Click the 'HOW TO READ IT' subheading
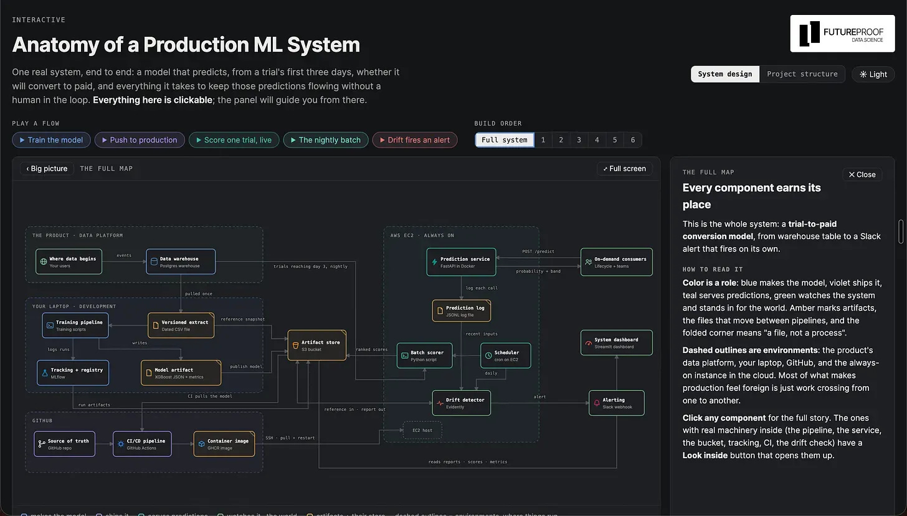 point(713,270)
